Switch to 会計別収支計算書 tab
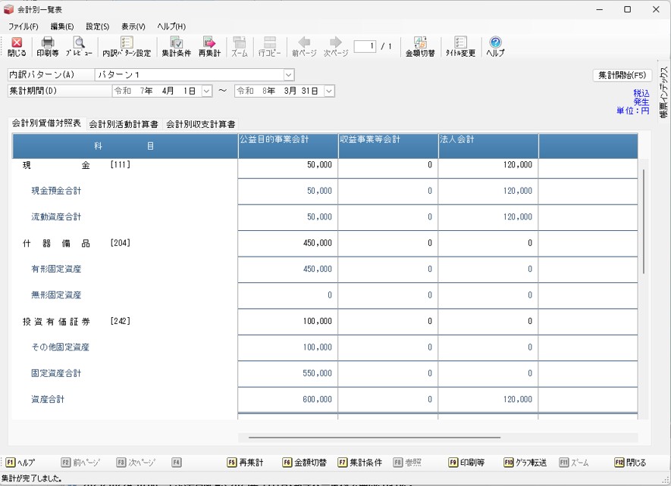 [x=201, y=124]
